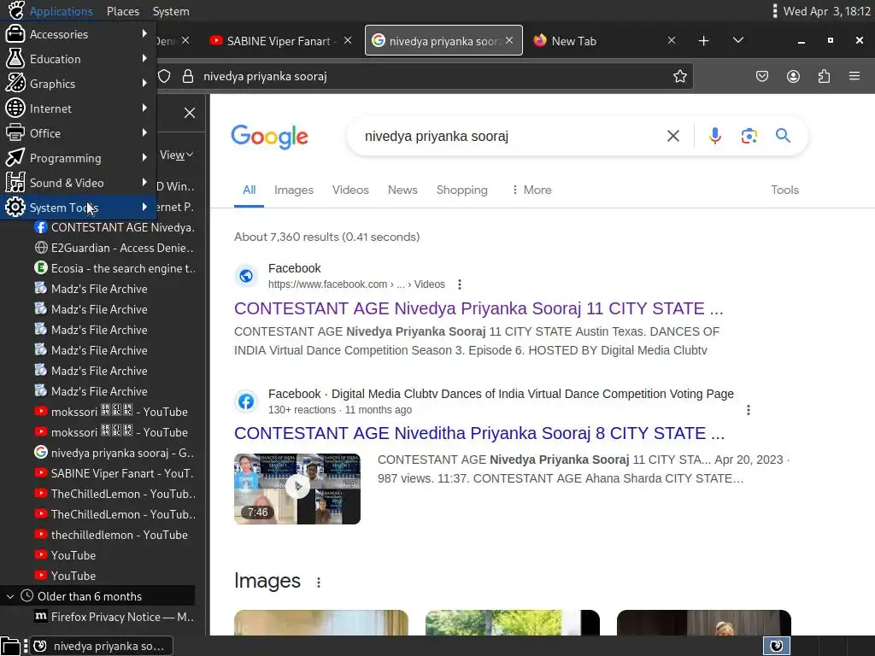Open the System menu in top panel

tap(171, 11)
